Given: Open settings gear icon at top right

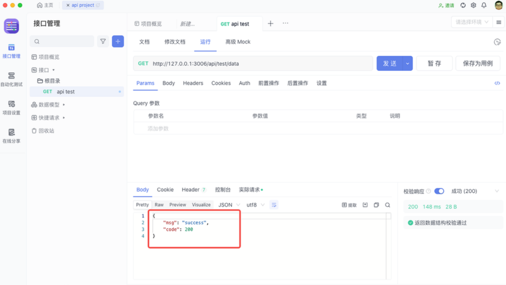Looking at the screenshot, I should coord(474,5).
